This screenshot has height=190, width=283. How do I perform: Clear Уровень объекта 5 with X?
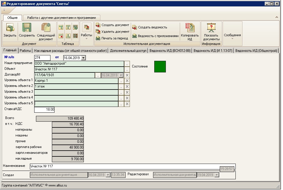127,104
